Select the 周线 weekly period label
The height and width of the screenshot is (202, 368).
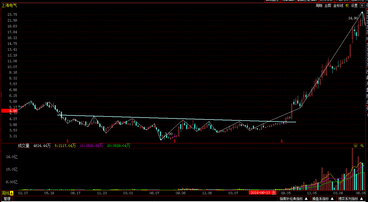[x=6, y=193]
